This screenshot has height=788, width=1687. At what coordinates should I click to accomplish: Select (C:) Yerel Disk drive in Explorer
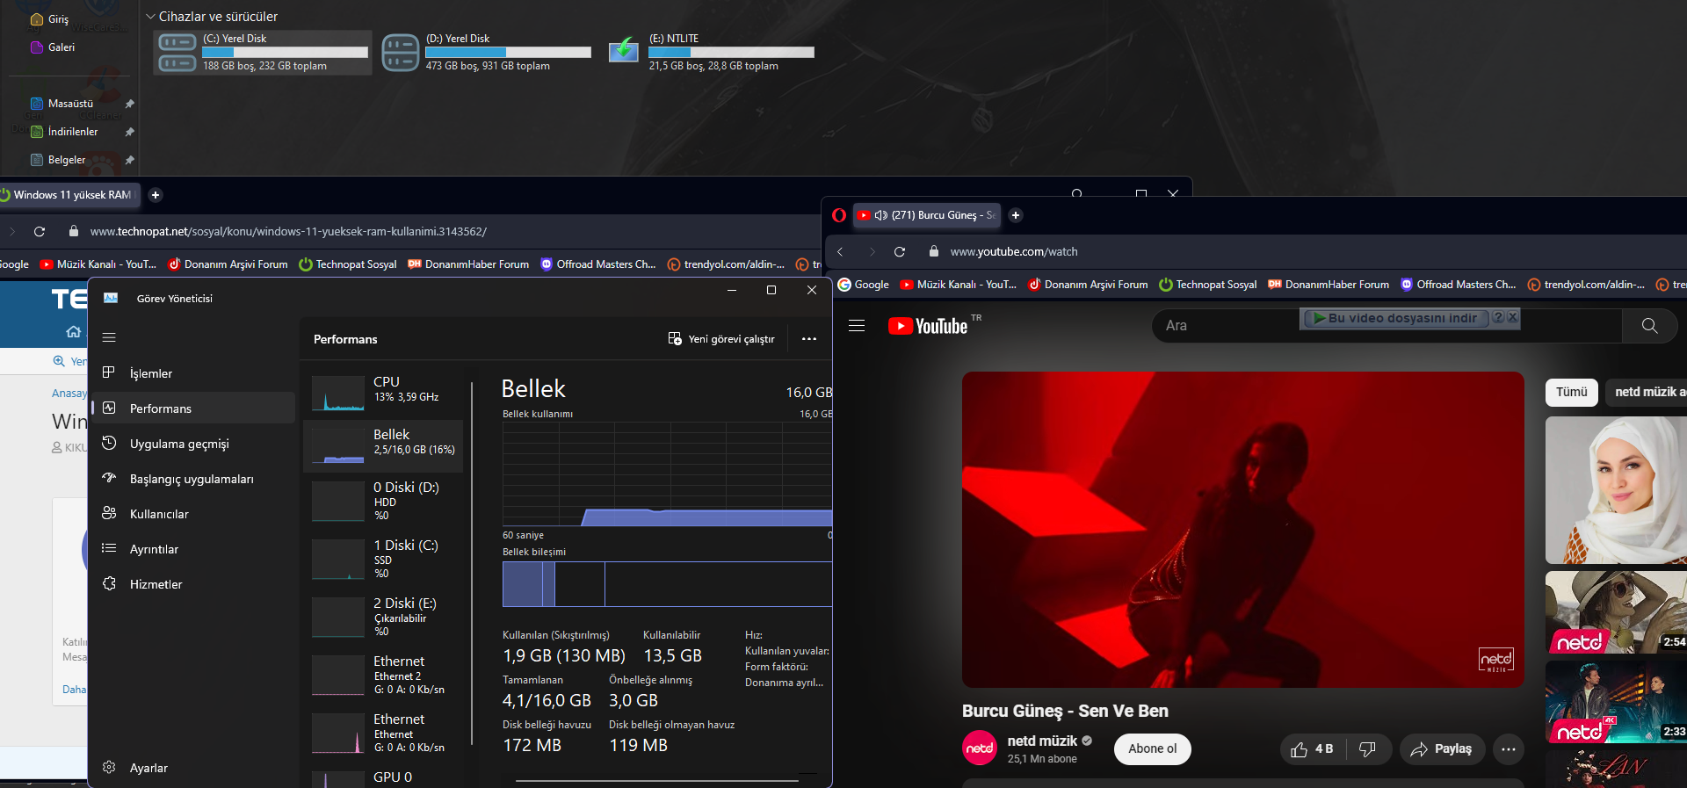point(263,52)
